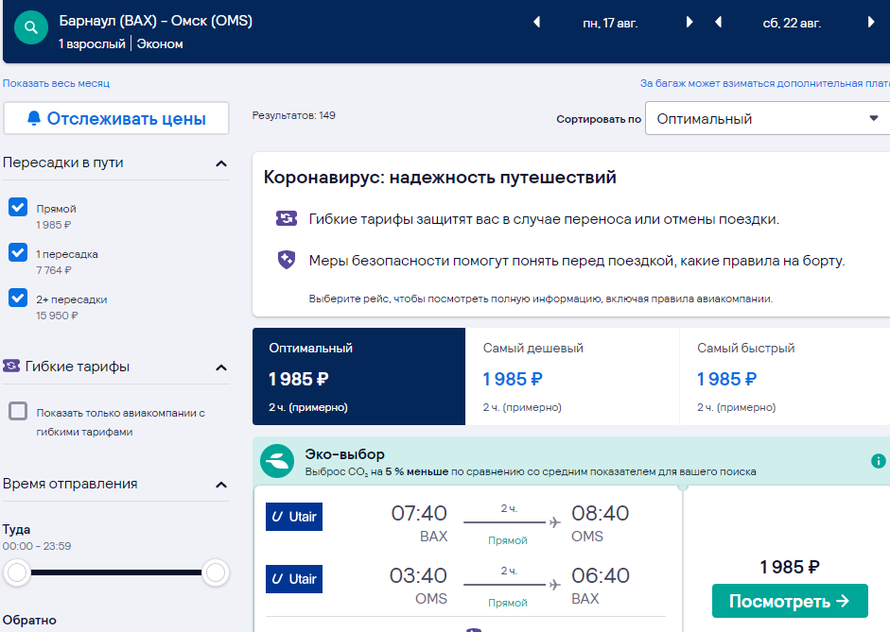
Task: Click Utair logo on the 03:40 flight
Action: pos(294,579)
